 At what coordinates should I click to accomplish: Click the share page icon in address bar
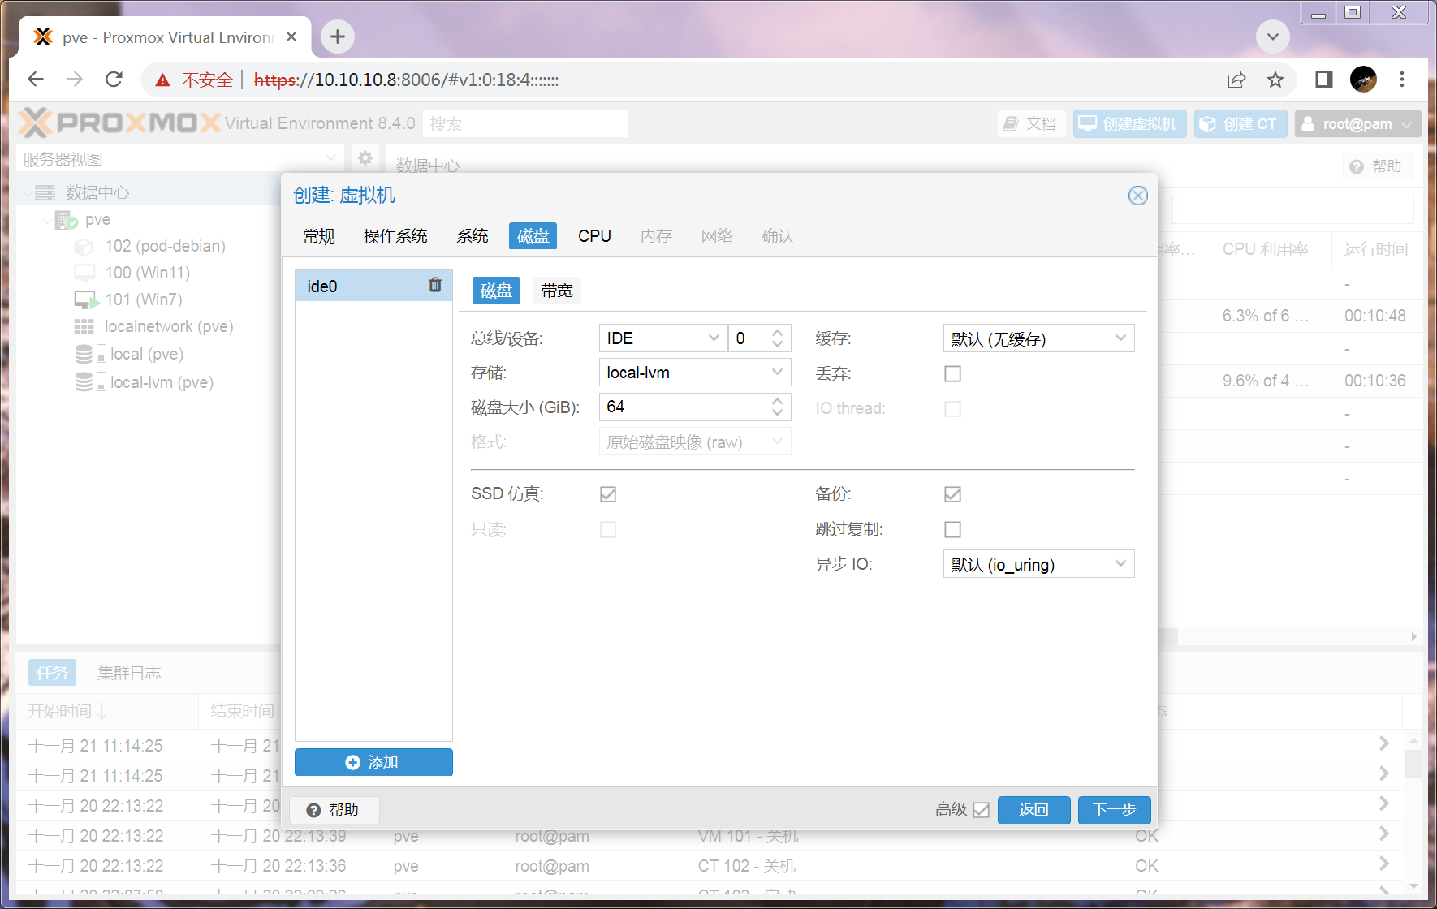point(1236,80)
